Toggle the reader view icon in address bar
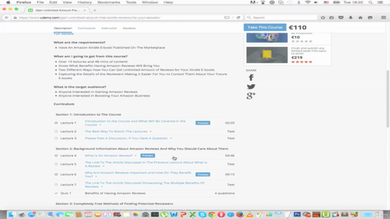Image resolution: width=390 pixels, height=219 pixels. coord(227,18)
